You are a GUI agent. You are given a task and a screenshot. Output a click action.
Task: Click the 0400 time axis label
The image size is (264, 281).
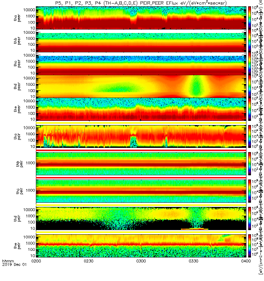coord(246,261)
